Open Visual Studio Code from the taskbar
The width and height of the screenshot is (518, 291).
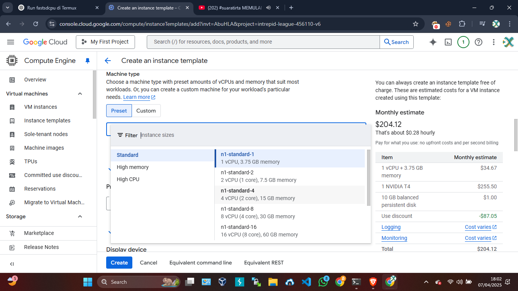[306, 282]
